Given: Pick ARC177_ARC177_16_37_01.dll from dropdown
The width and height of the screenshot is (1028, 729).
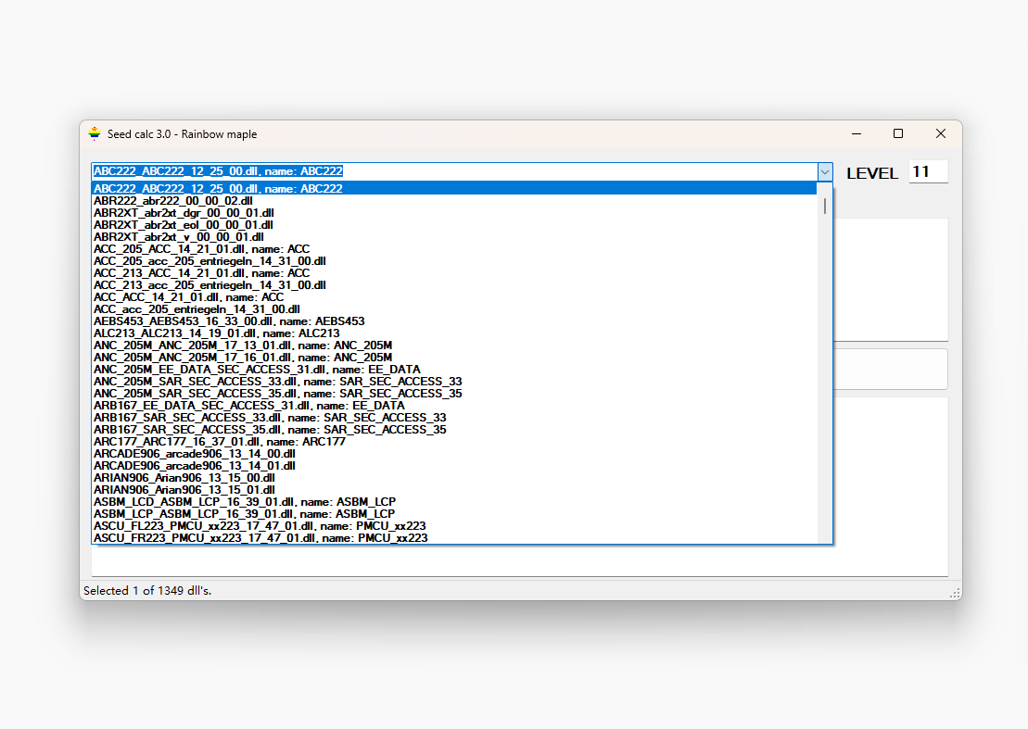Looking at the screenshot, I should [x=219, y=442].
